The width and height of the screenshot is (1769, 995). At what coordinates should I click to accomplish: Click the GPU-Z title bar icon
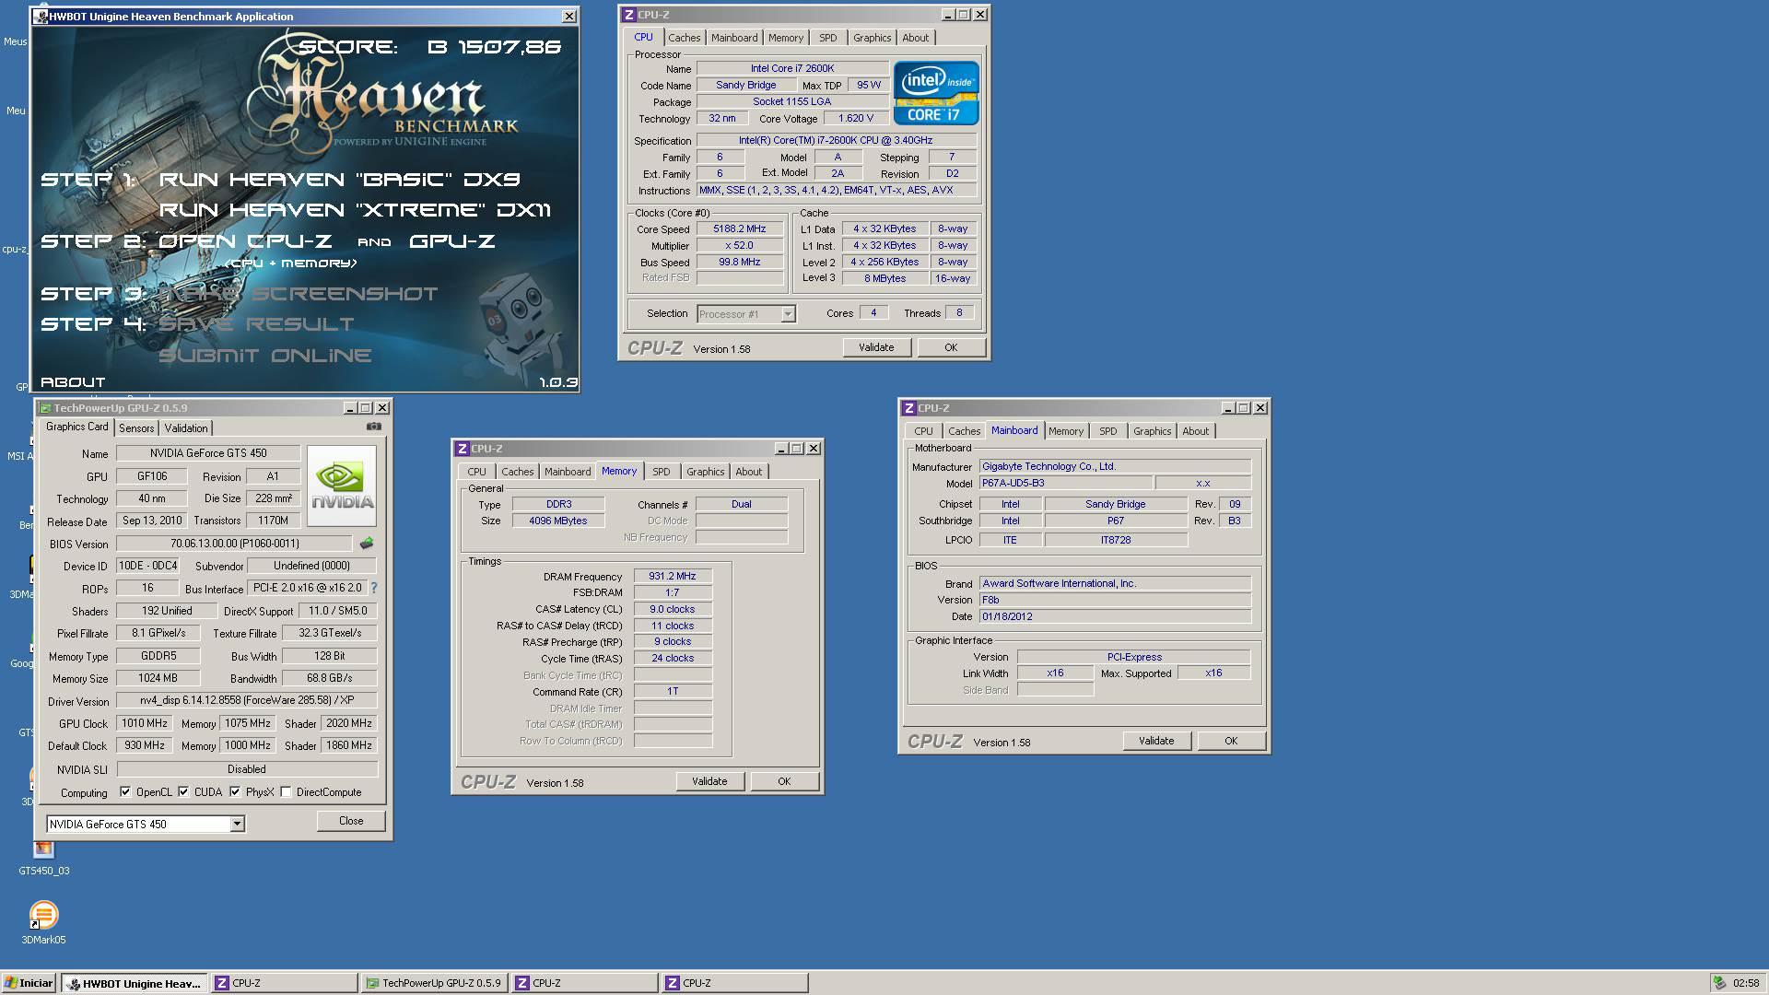(x=45, y=408)
